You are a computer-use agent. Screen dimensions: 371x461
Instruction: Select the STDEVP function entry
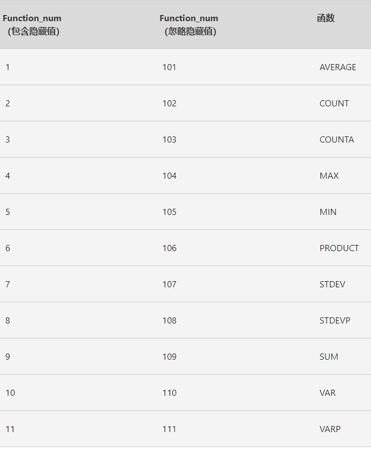(x=335, y=321)
